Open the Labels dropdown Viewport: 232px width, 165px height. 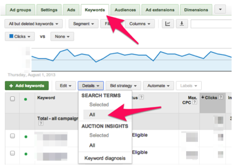tap(188, 86)
